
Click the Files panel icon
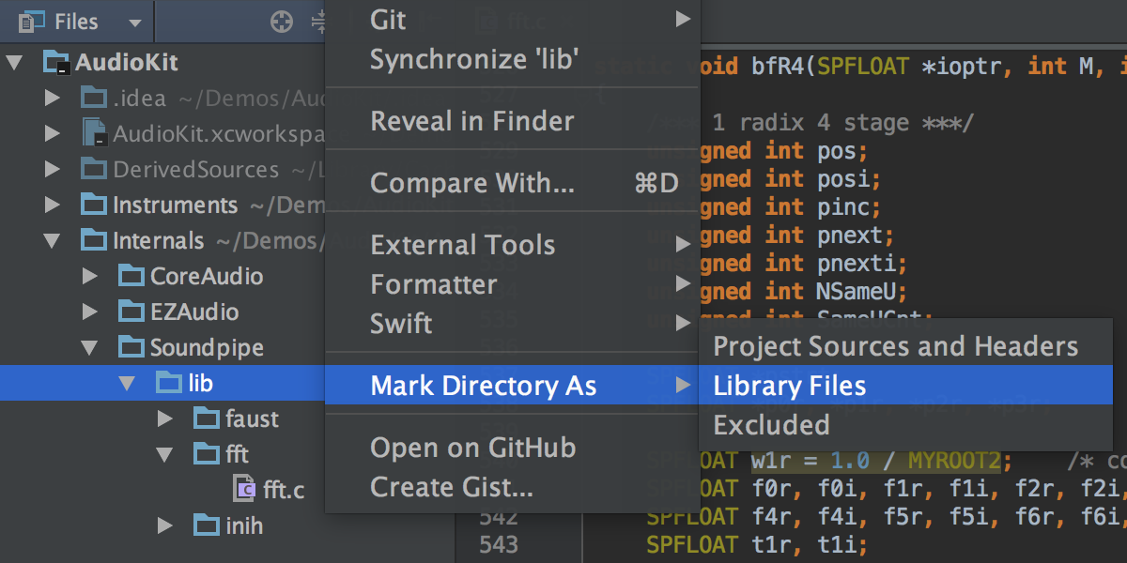pyautogui.click(x=32, y=22)
